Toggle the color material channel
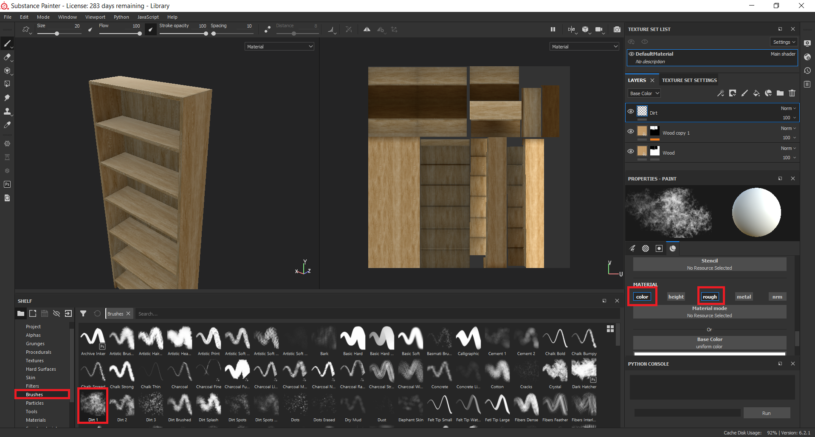Viewport: 815px width, 437px height. tap(642, 296)
